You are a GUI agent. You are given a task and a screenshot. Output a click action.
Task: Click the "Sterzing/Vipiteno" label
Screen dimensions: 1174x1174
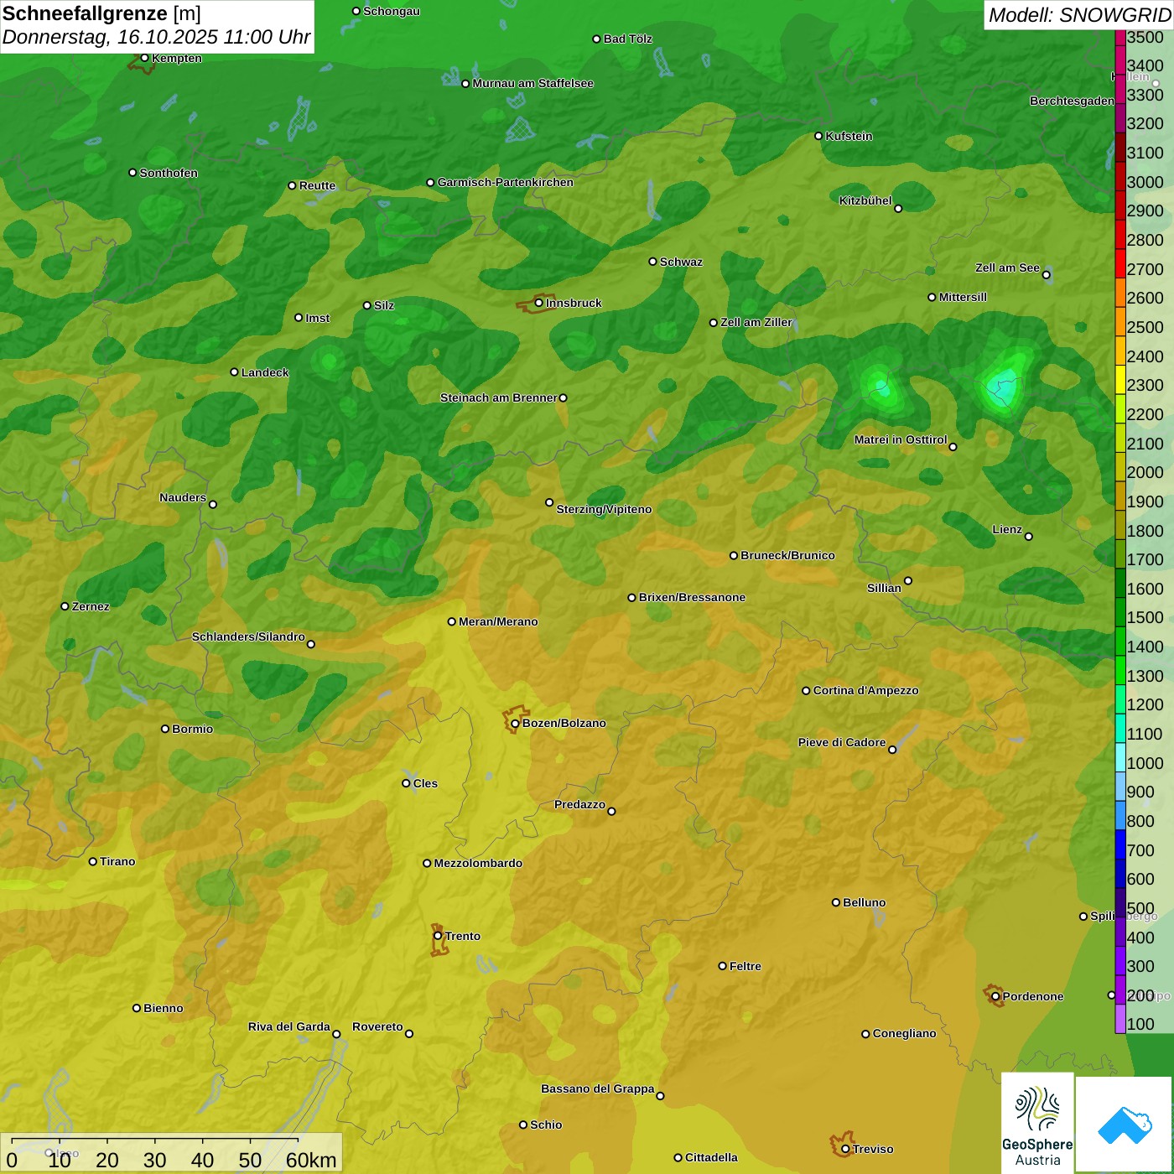tap(604, 509)
